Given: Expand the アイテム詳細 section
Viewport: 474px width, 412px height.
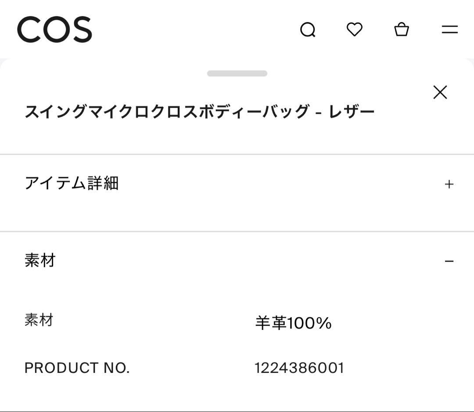Looking at the screenshot, I should point(237,184).
